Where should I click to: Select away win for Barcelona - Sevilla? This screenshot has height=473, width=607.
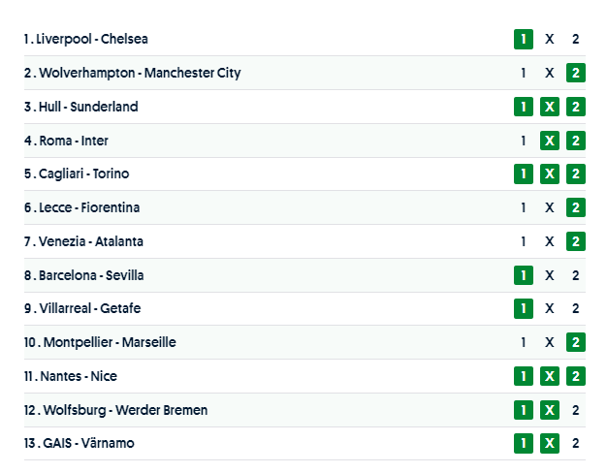(576, 275)
